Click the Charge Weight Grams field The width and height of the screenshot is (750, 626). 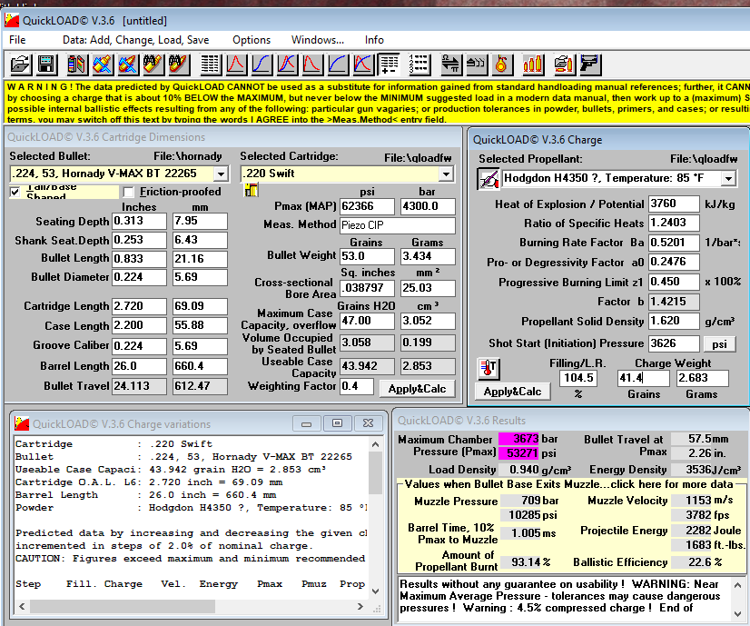pos(703,378)
